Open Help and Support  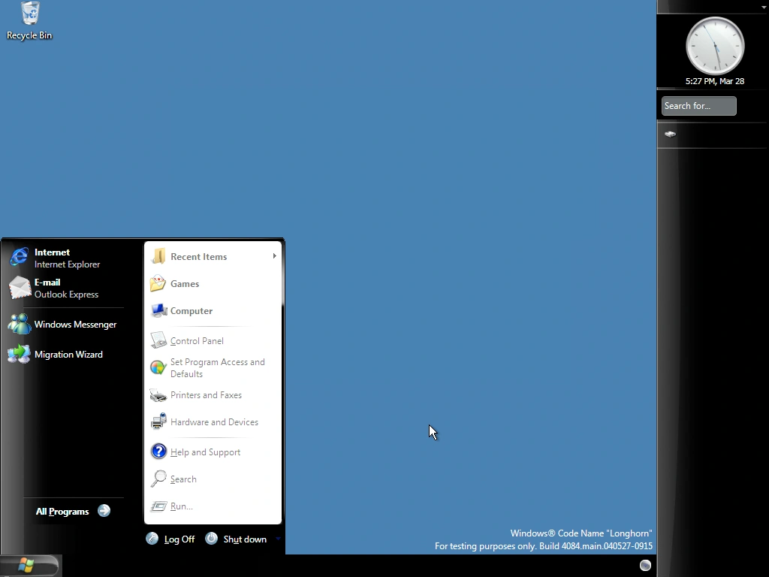click(205, 452)
